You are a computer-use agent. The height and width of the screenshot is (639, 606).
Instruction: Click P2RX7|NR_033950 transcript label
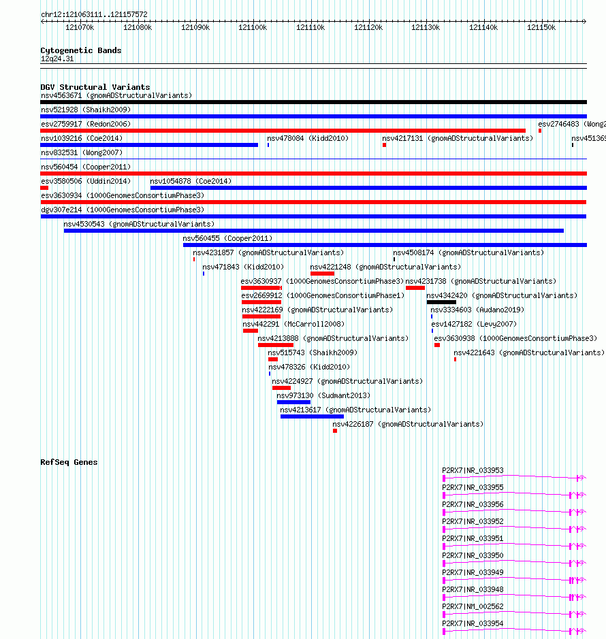tap(473, 555)
